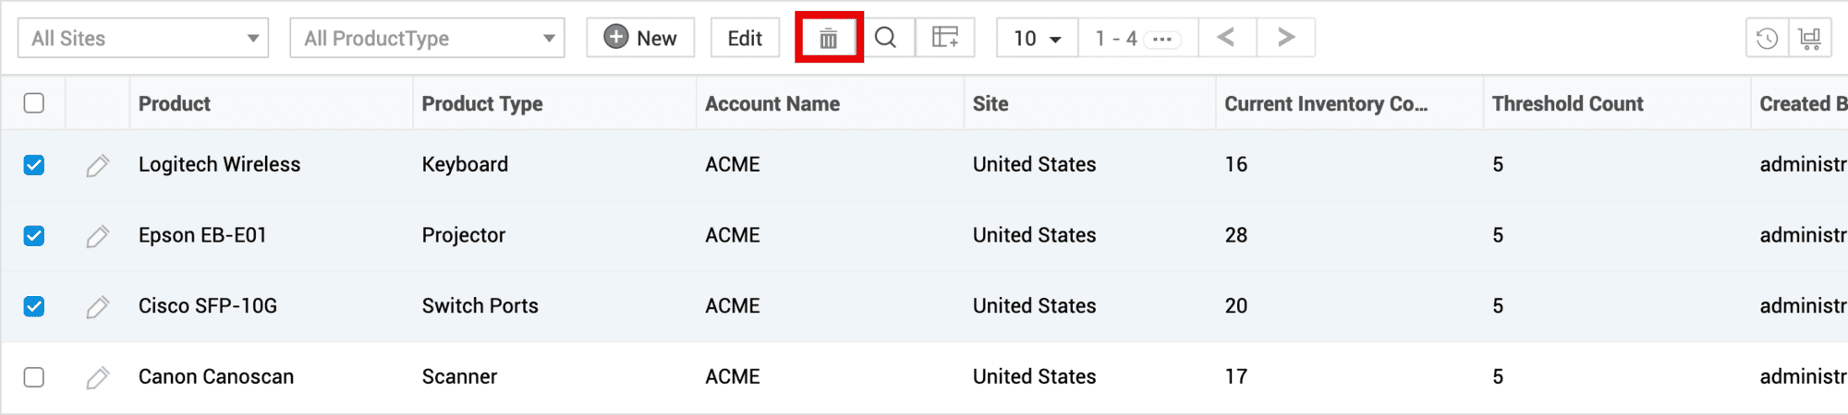This screenshot has height=415, width=1848.
Task: Go to previous page arrow
Action: (x=1226, y=38)
